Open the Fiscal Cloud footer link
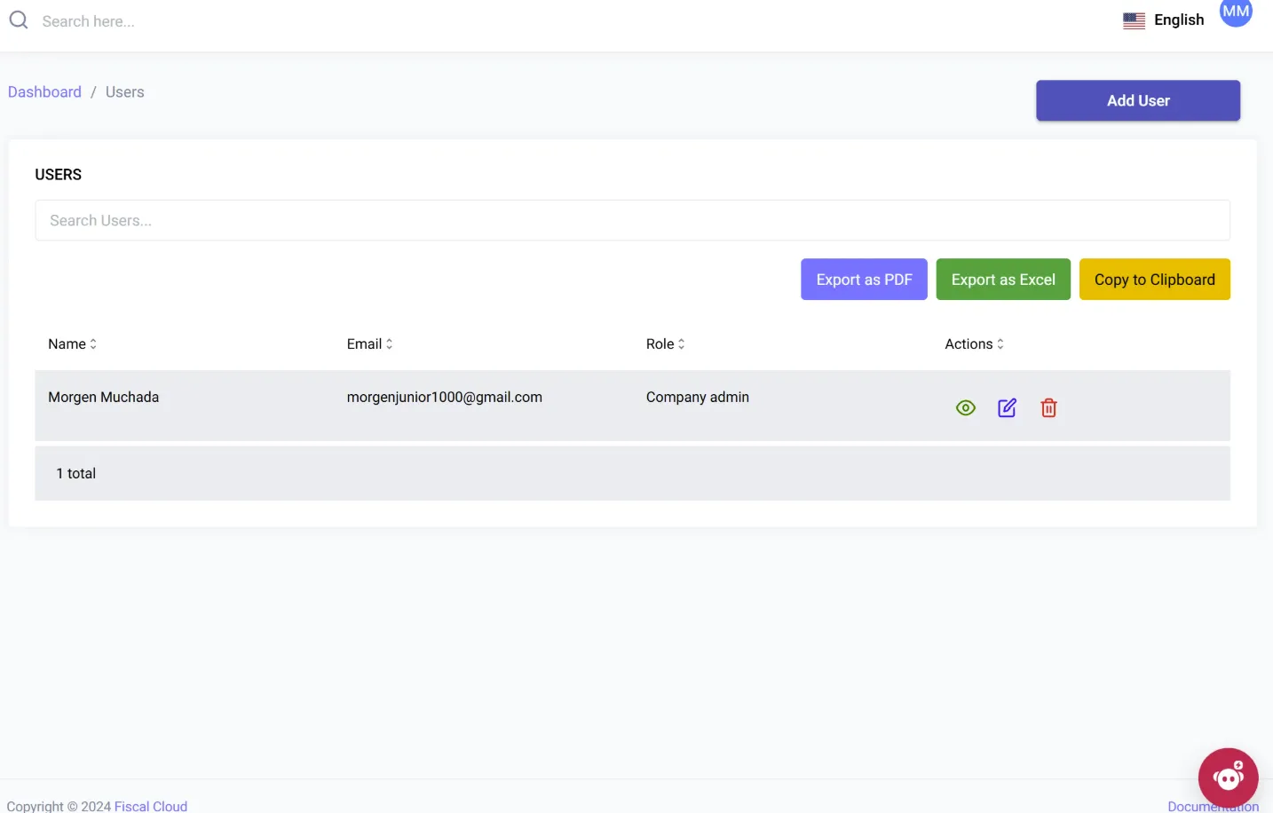This screenshot has height=813, width=1273. (x=151, y=806)
